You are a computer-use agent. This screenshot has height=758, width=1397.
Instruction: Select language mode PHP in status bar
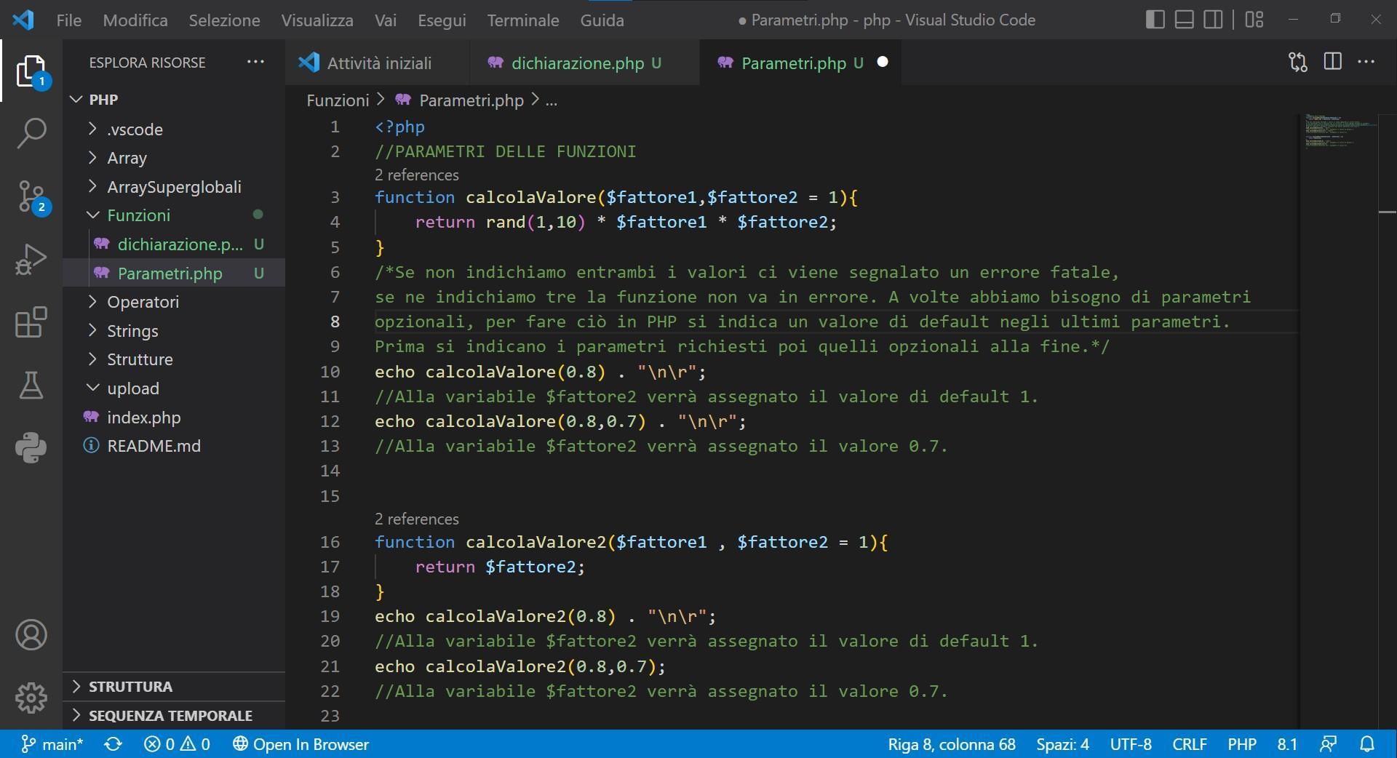1241,744
